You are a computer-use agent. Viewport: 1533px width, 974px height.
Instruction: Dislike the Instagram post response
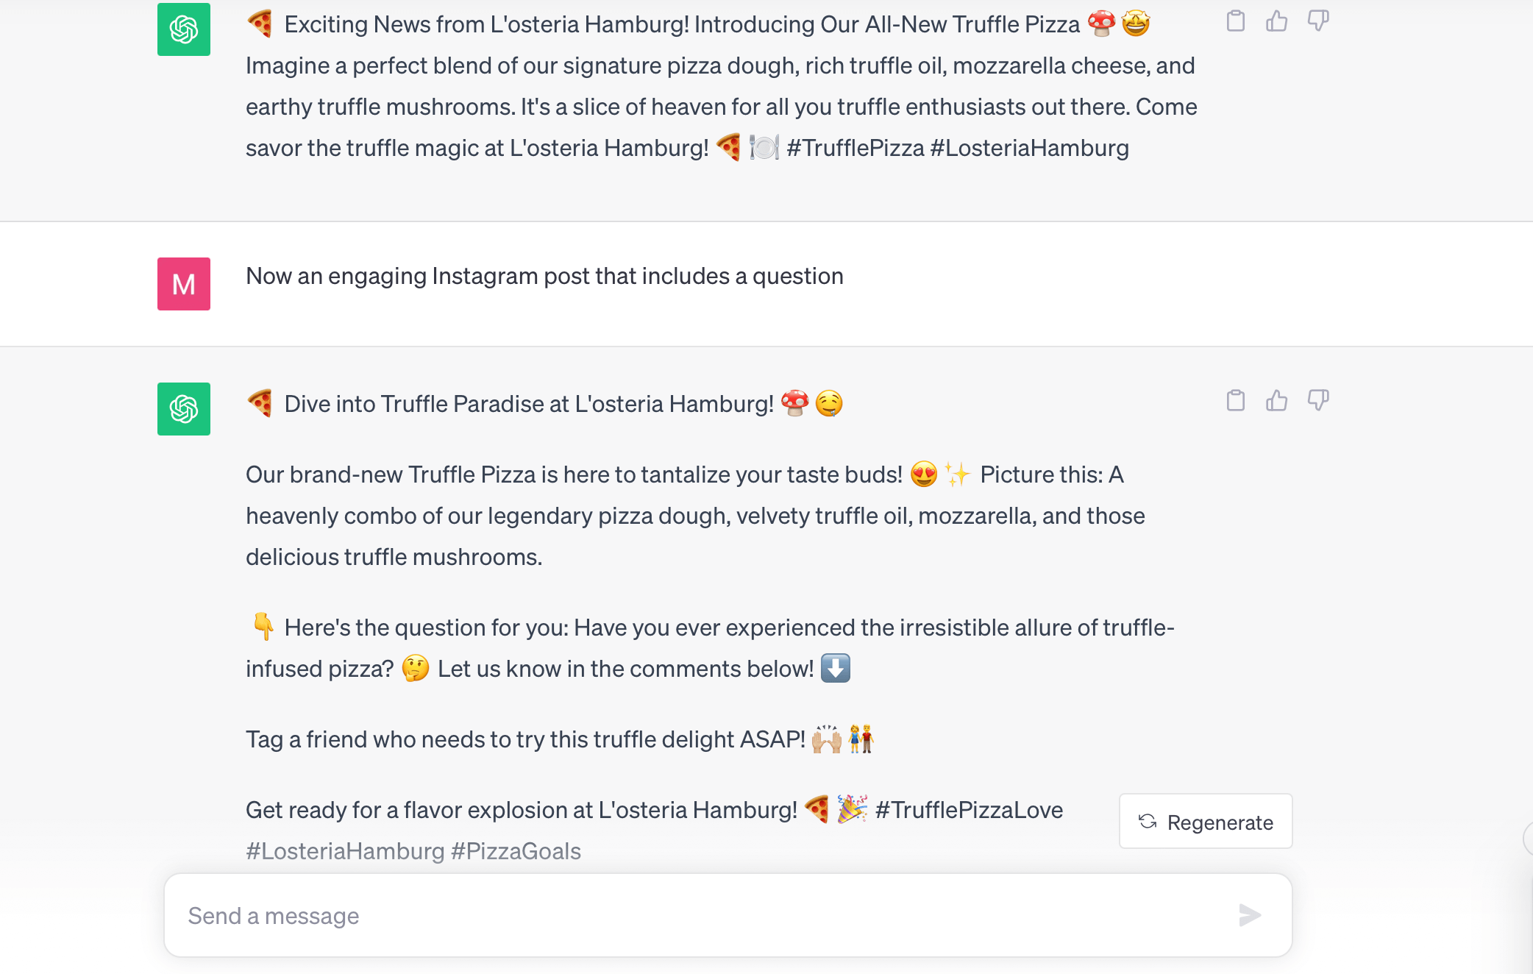(1320, 402)
